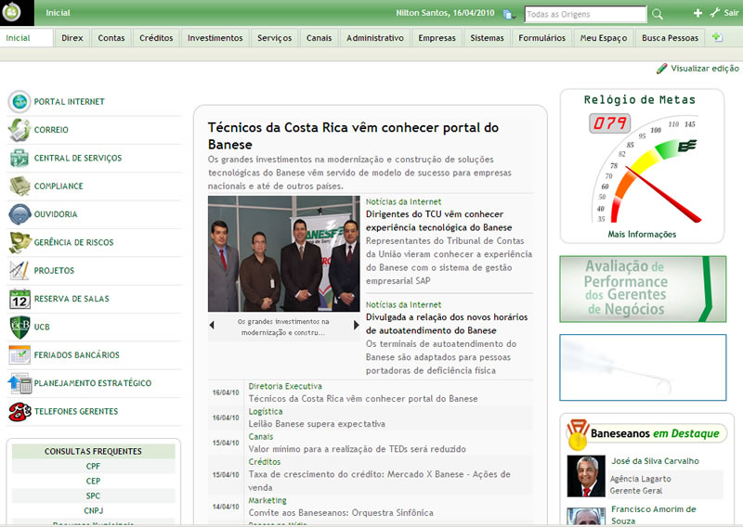Click the red Telefones Gerentes phone icon

click(x=20, y=411)
